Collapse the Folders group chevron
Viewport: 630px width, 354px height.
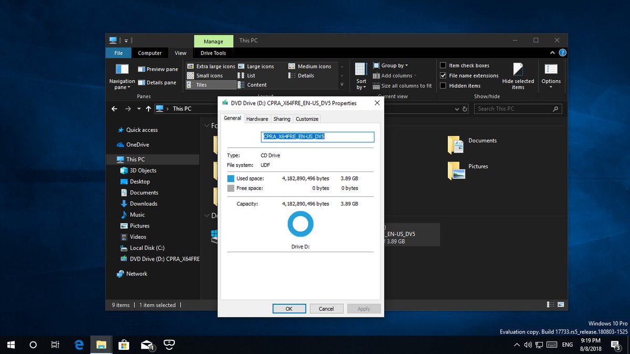[207, 126]
